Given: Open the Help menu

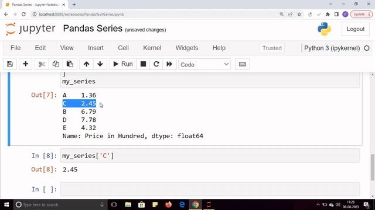Looking at the screenshot, I should click(x=219, y=48).
